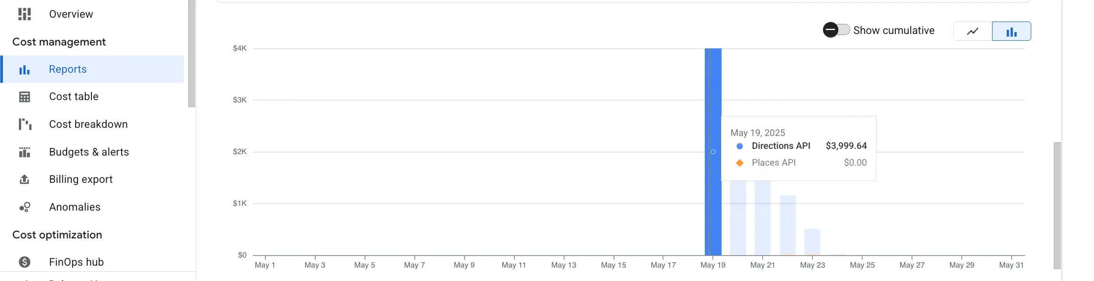Switch to line chart view

point(972,32)
